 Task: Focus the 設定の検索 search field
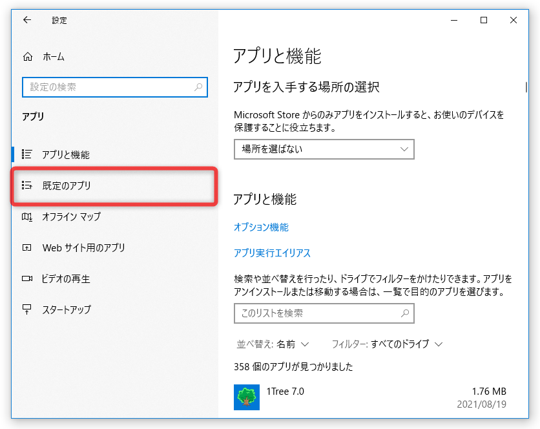pyautogui.click(x=115, y=87)
